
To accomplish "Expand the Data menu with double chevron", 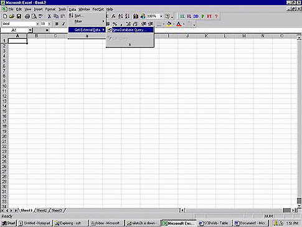I will pyautogui.click(x=87, y=36).
